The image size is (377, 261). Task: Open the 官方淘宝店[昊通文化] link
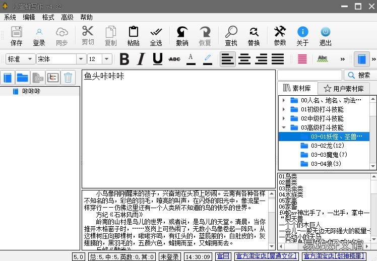(x=267, y=256)
